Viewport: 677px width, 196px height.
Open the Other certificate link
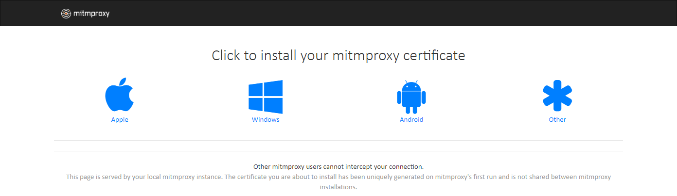[557, 119]
